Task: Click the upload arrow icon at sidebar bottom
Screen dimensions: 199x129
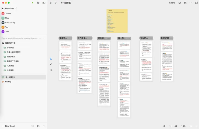Action: 44,126
